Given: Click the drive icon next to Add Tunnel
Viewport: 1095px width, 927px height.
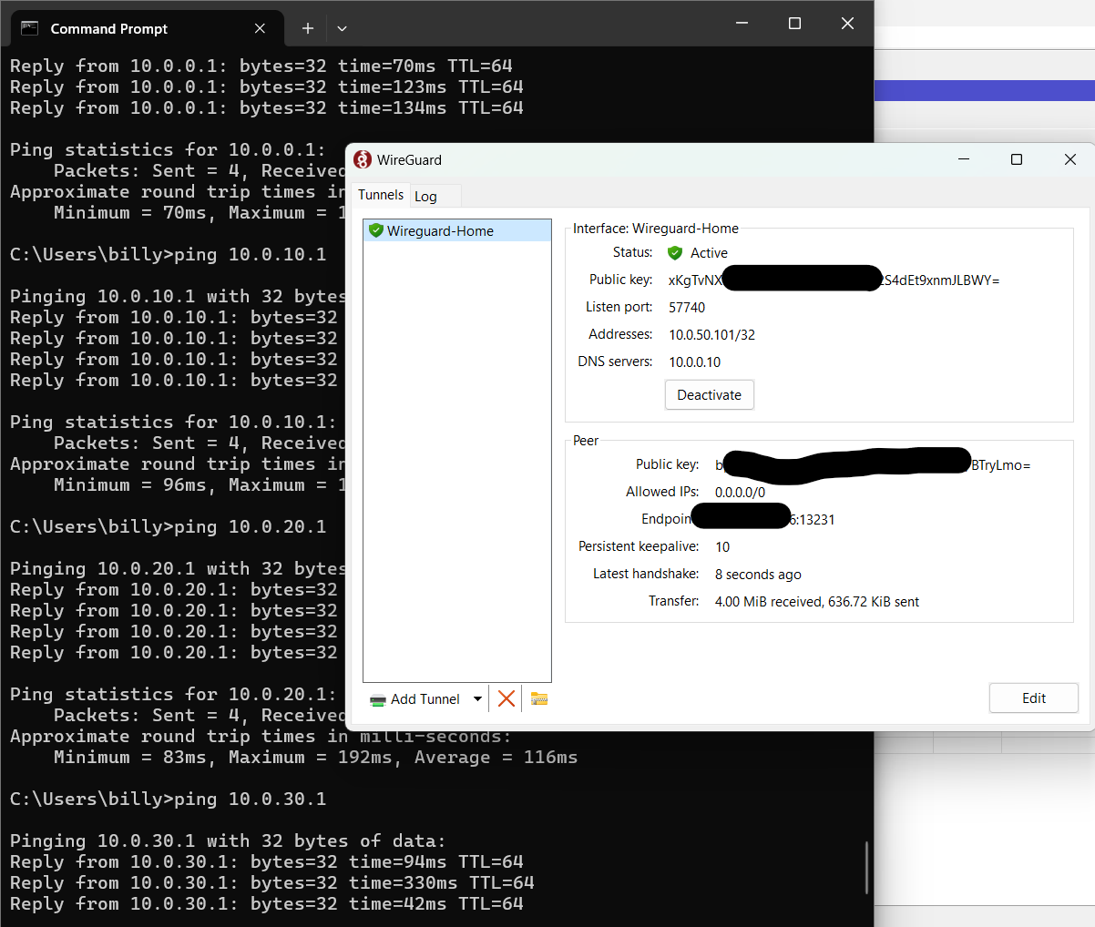Looking at the screenshot, I should click(x=378, y=698).
